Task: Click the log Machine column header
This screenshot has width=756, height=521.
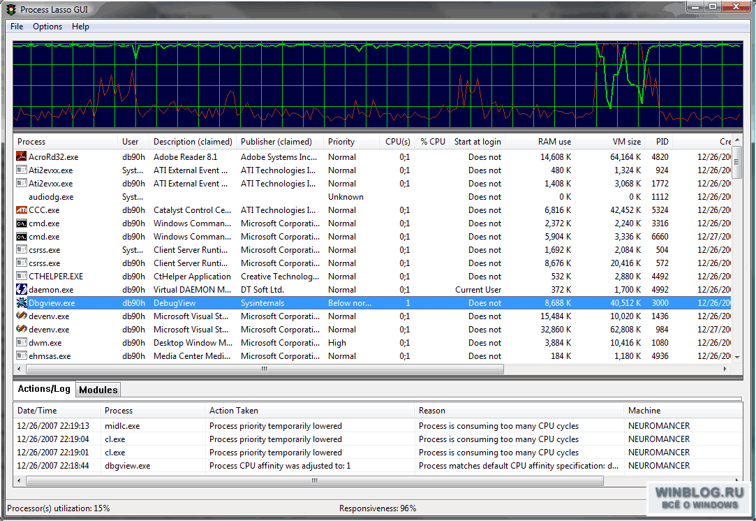Action: pyautogui.click(x=683, y=411)
